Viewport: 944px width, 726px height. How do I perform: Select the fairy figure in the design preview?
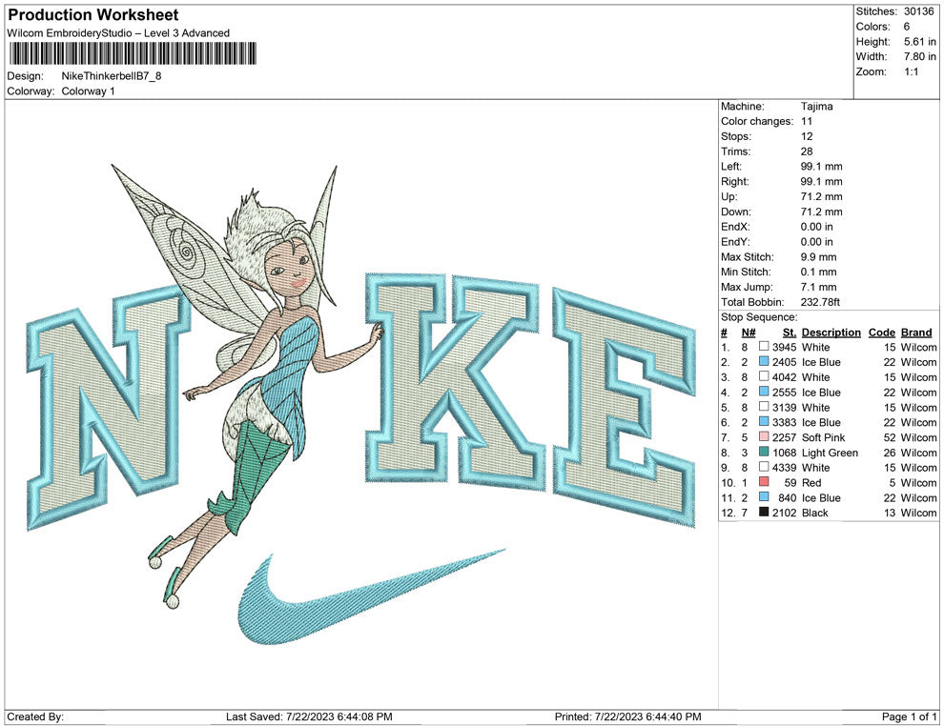coord(247,385)
